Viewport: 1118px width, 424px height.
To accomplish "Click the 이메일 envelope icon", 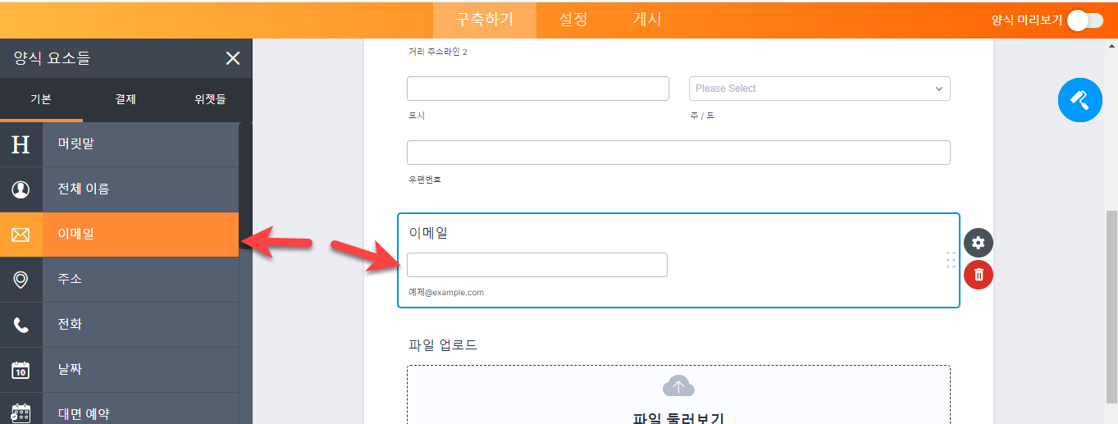I will click(21, 235).
